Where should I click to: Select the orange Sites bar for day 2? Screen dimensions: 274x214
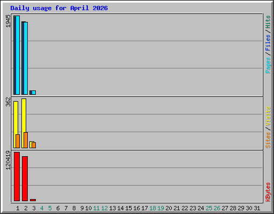coord(26,140)
